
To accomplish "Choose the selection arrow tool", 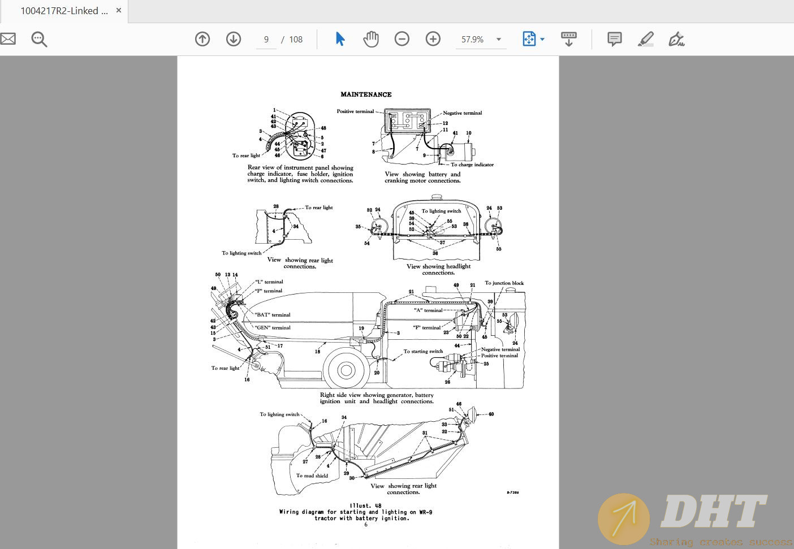I will 340,39.
